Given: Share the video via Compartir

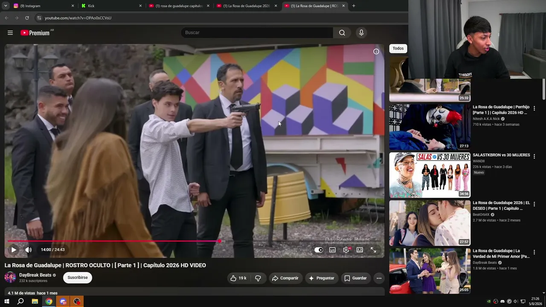Looking at the screenshot, I should pyautogui.click(x=285, y=278).
